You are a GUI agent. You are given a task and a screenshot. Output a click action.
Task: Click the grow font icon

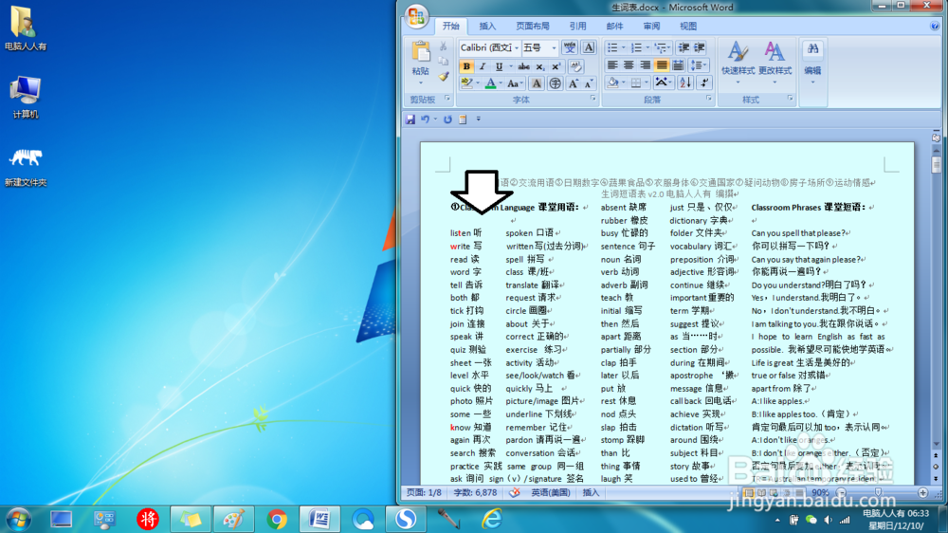[x=573, y=83]
